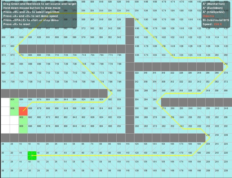Click the grid cell labeled 220
This screenshot has height=178, width=232.
click(228, 156)
